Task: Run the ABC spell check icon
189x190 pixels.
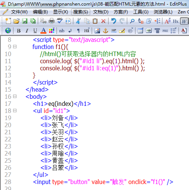Action: 60,21
